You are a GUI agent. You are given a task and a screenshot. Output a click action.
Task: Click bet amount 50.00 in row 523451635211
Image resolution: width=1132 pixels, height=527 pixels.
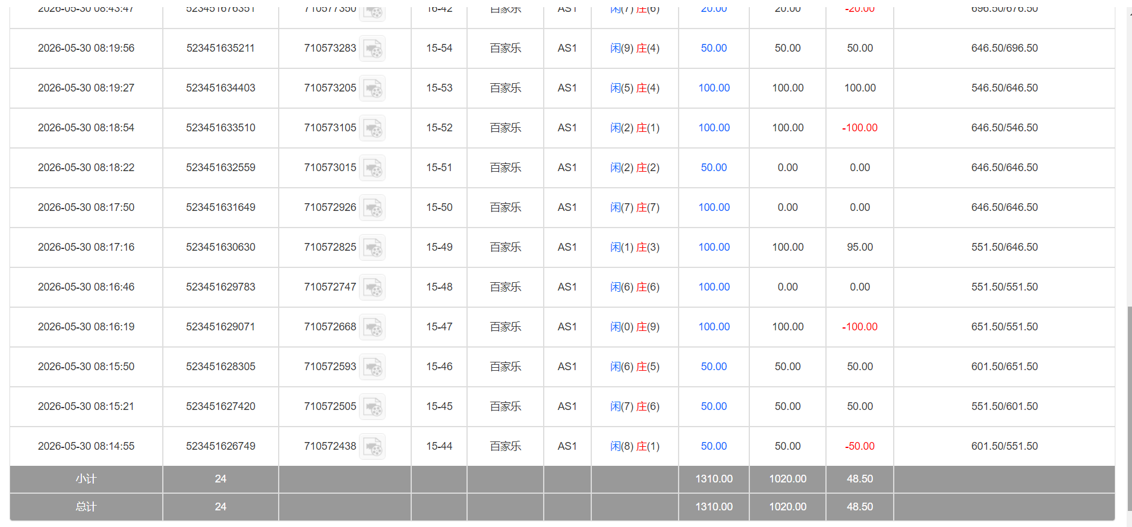tap(714, 48)
